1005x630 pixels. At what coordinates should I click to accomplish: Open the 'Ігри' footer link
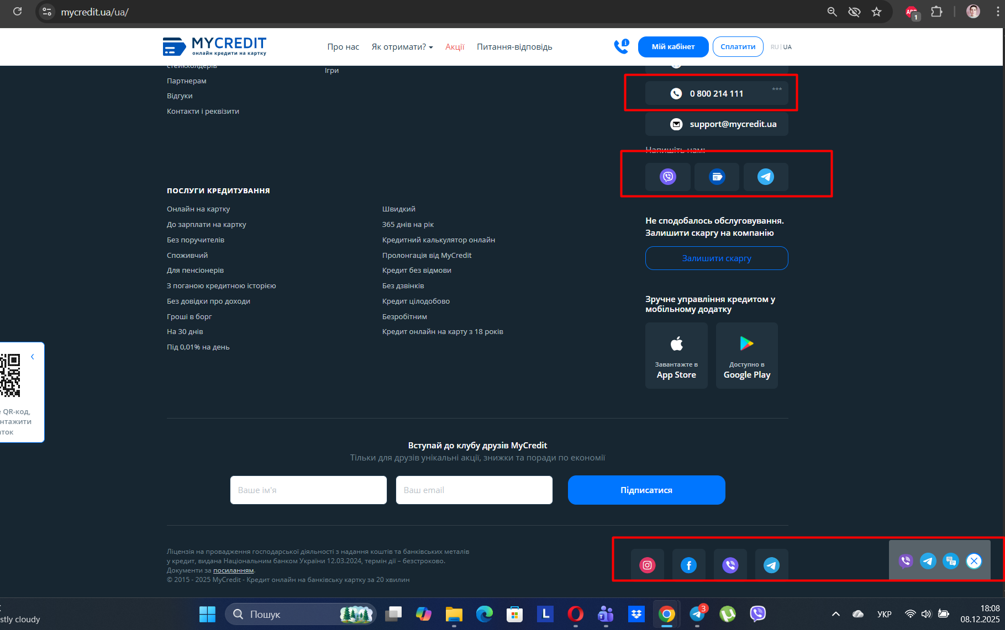point(332,71)
